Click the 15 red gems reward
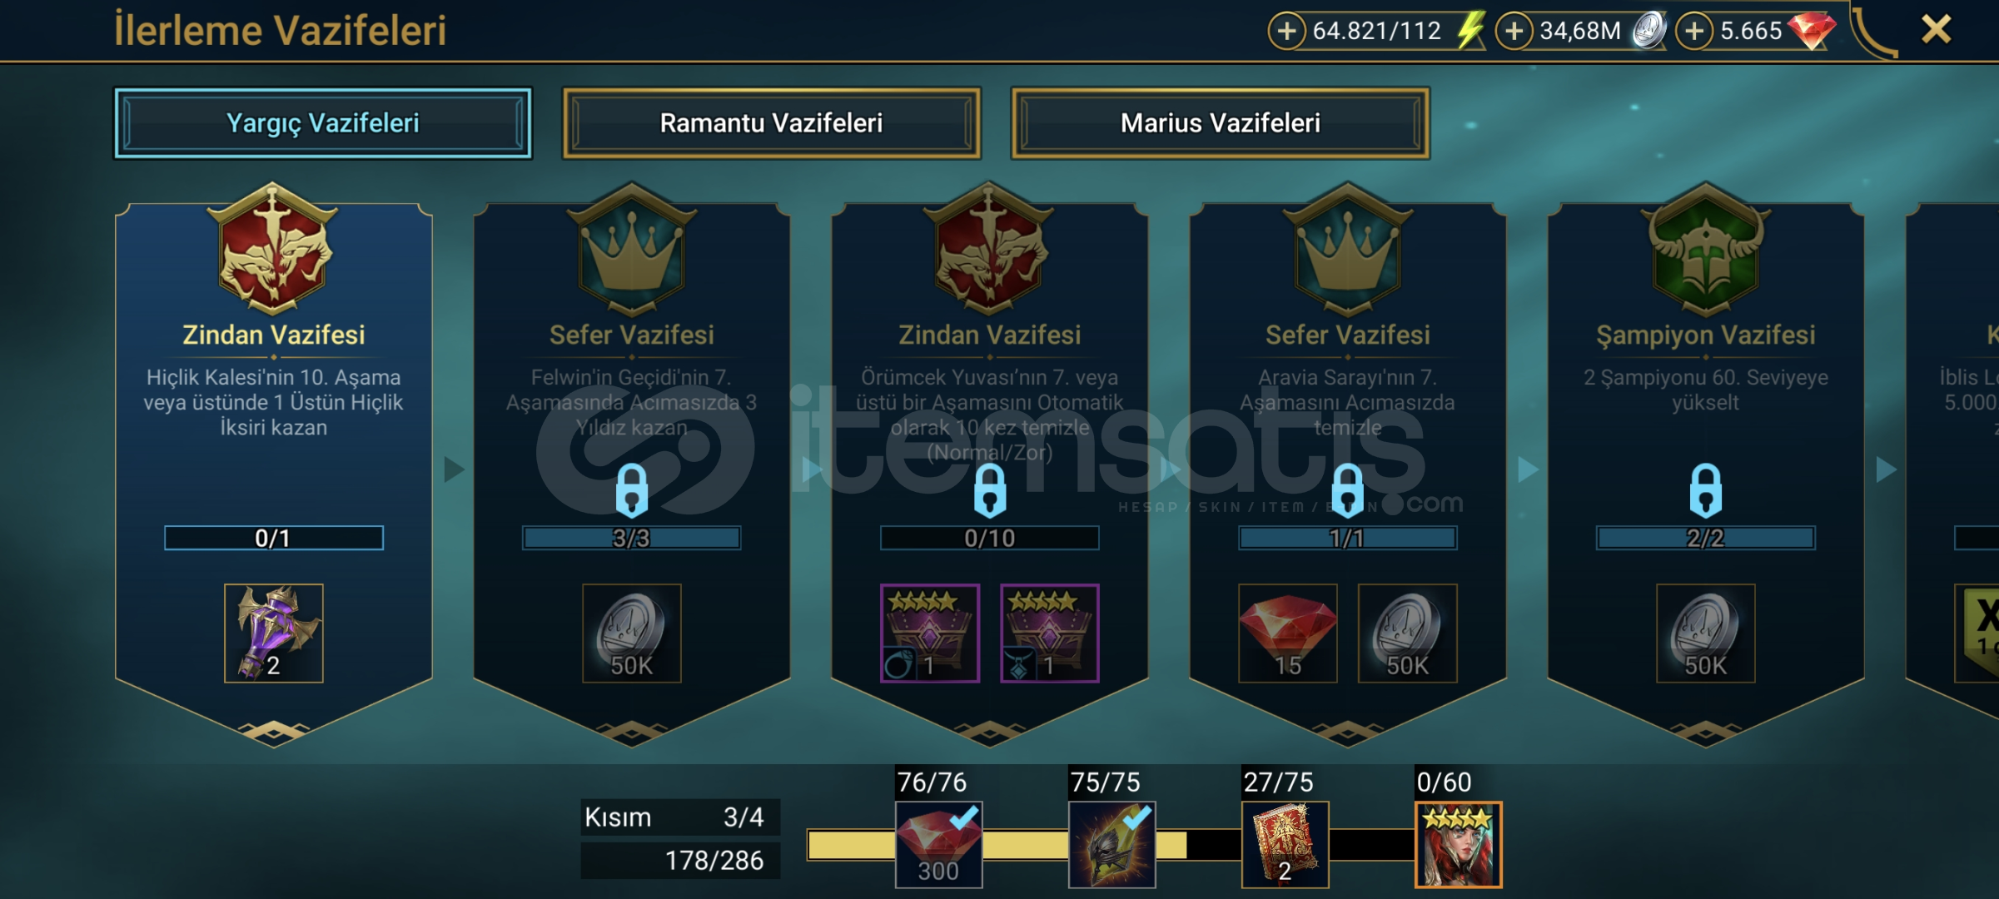The image size is (1999, 899). pos(1288,633)
